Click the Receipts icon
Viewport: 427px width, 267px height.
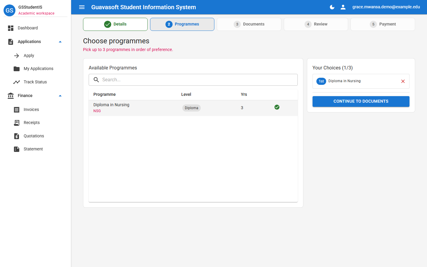[x=17, y=123]
